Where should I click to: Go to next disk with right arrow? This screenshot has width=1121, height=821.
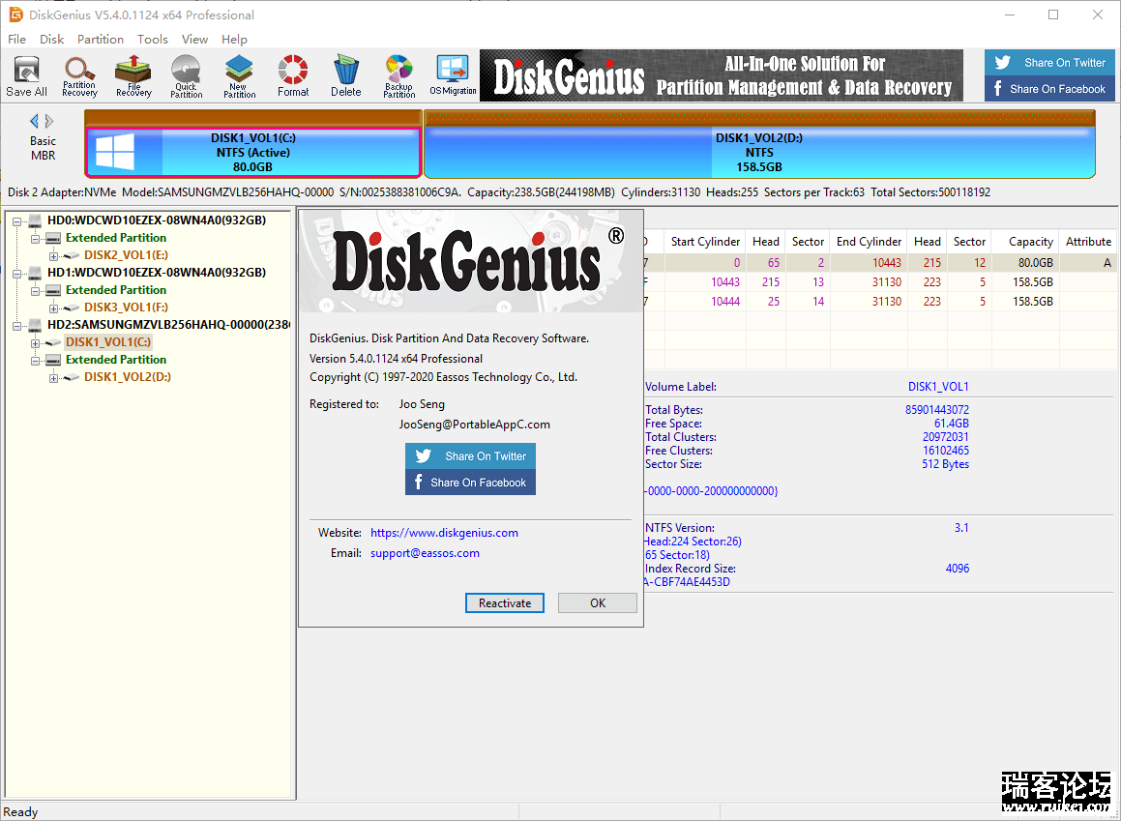[49, 121]
